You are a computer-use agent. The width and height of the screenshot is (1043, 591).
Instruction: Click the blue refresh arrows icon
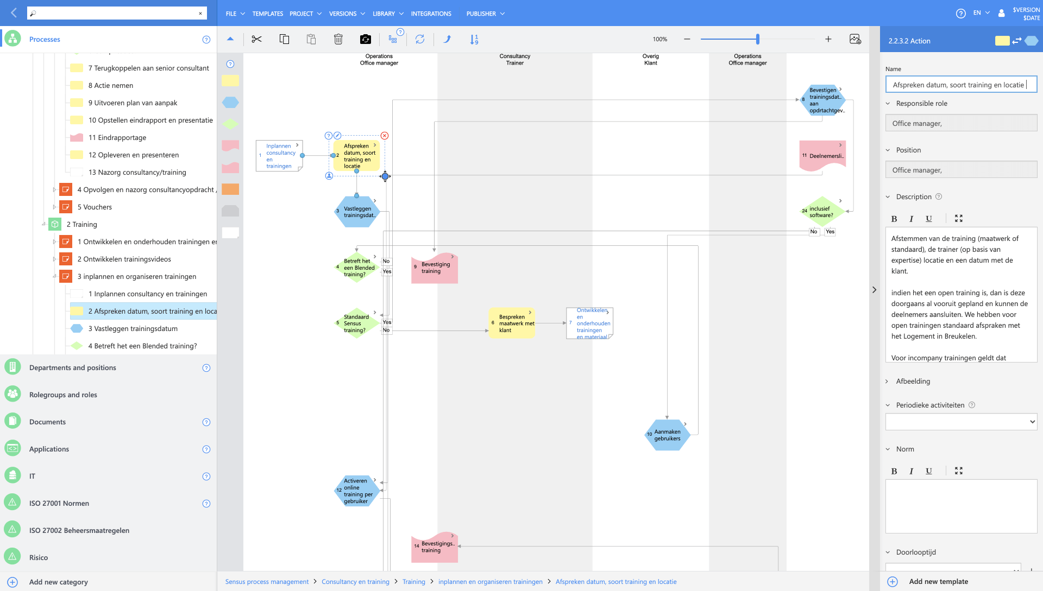[x=420, y=39]
